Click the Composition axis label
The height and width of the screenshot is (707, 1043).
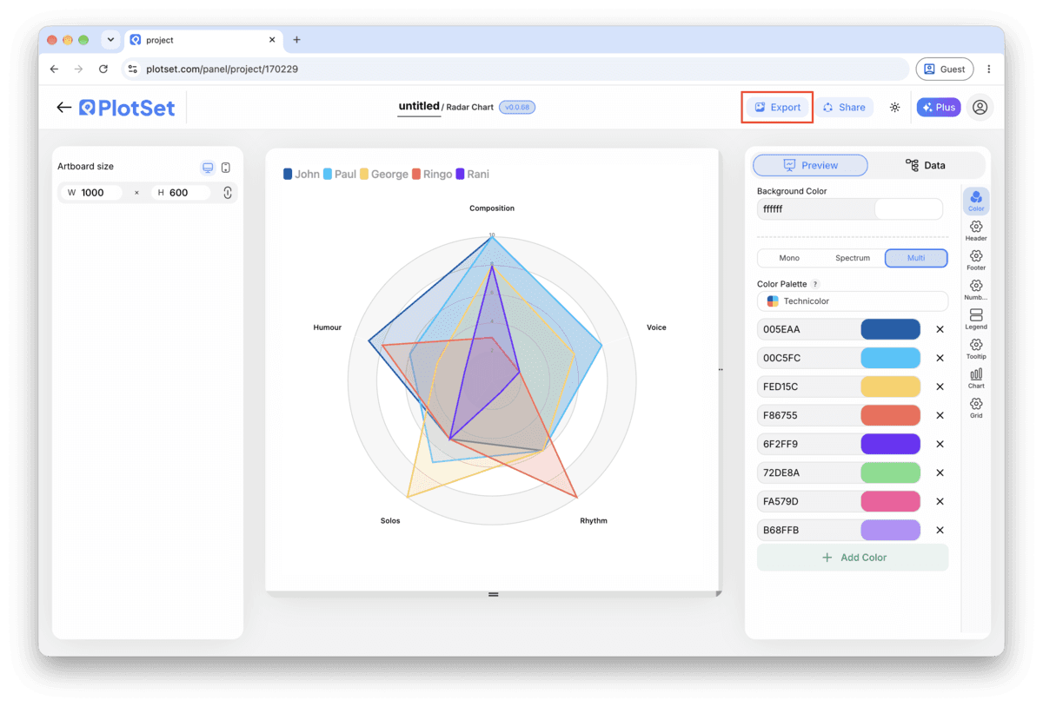(492, 208)
